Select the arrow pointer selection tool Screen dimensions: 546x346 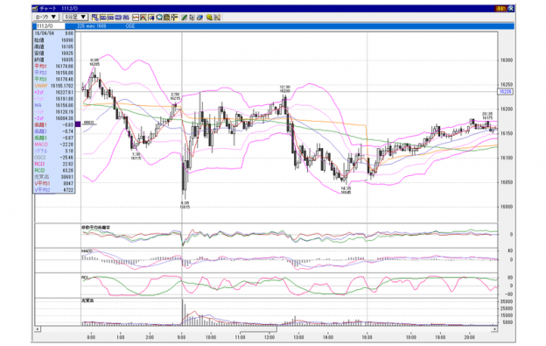coord(192,17)
